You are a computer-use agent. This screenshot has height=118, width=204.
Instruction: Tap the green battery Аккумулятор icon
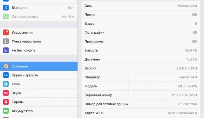pos(6,111)
